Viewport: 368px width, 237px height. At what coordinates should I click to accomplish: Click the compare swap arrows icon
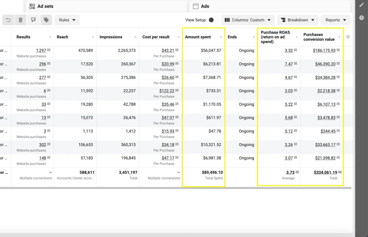click(33, 20)
